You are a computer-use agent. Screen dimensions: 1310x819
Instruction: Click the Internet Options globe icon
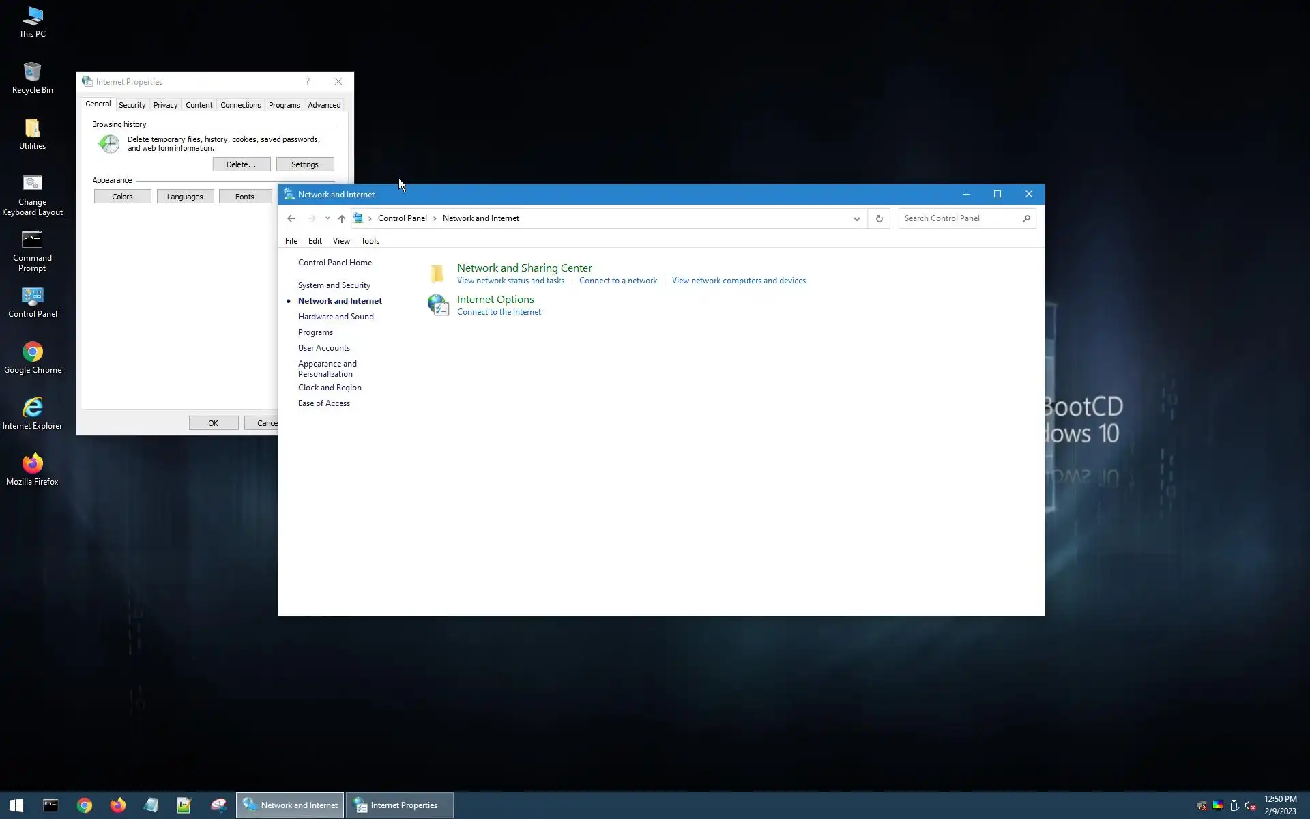[x=437, y=304]
